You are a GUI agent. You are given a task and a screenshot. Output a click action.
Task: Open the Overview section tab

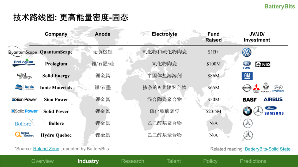tap(42, 161)
